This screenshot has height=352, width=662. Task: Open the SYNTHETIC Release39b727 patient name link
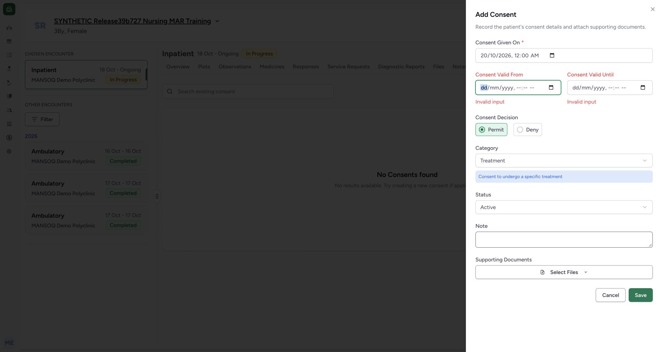tap(133, 21)
